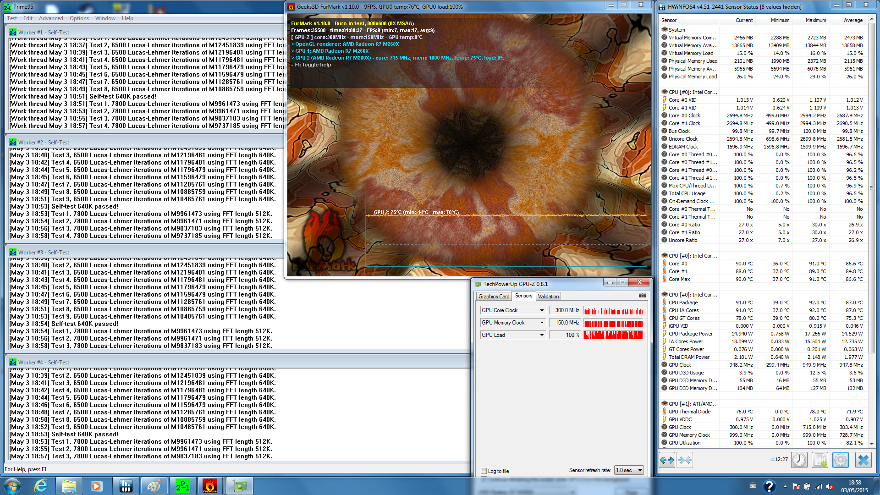The height and width of the screenshot is (495, 880).
Task: Open the GPU Core Clock dropdown
Action: tap(541, 310)
